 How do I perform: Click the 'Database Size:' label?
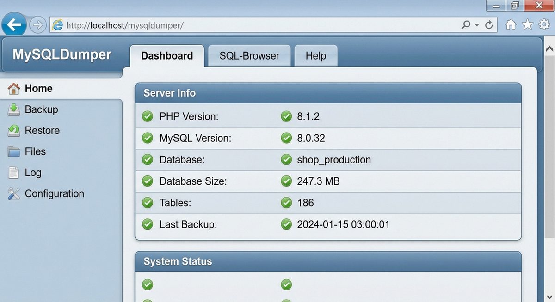[193, 181]
